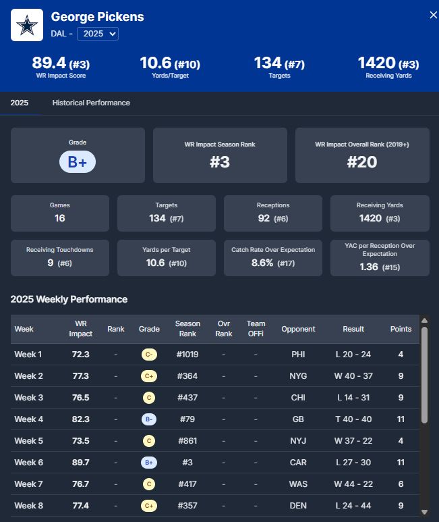Screen dimensions: 439x522
Task: Click the Dallas Cowboys star logo
Action: click(x=27, y=26)
